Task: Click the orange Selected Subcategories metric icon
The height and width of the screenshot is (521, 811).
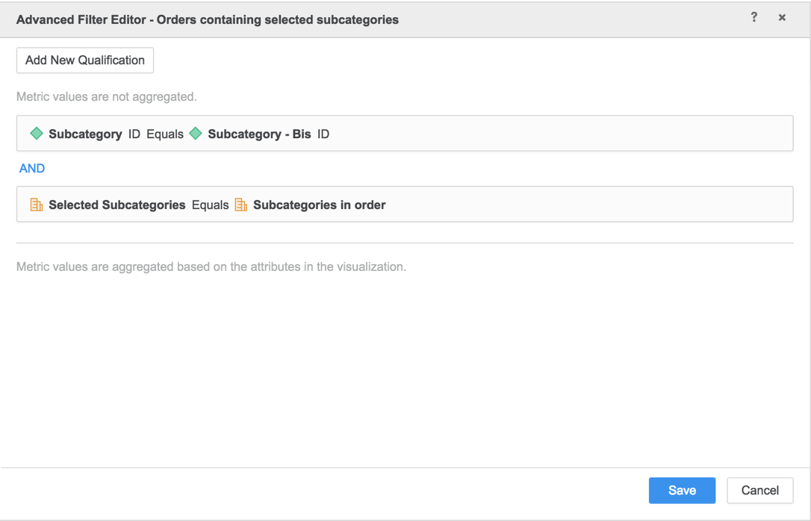Action: coord(36,205)
